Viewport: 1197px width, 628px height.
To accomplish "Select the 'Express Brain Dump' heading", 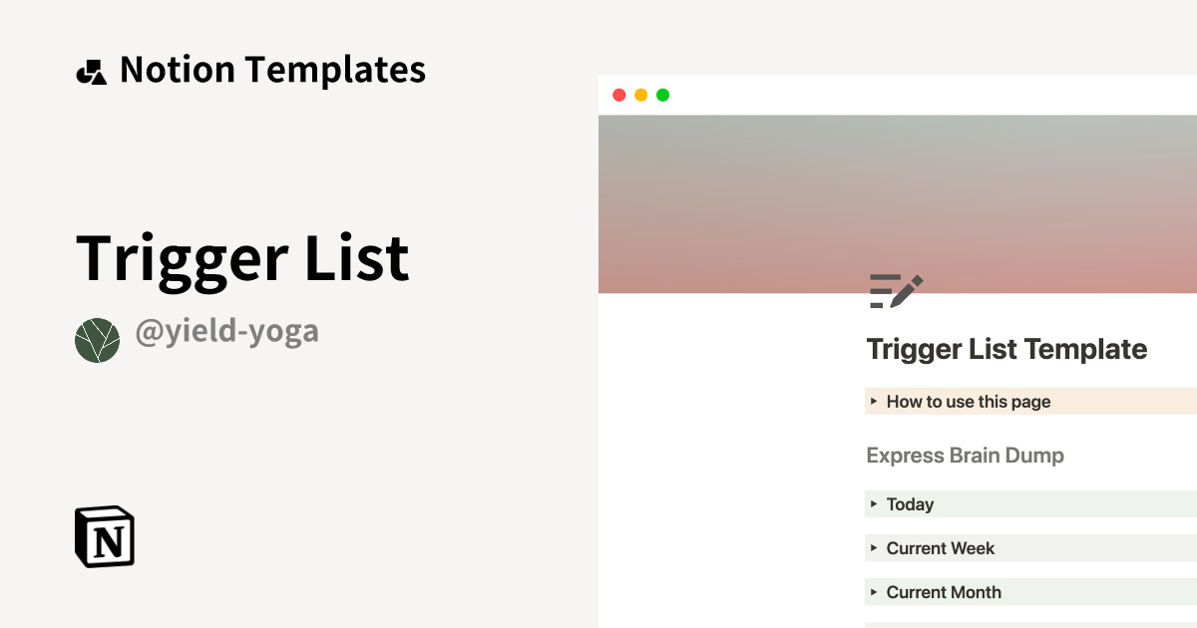I will click(x=965, y=455).
